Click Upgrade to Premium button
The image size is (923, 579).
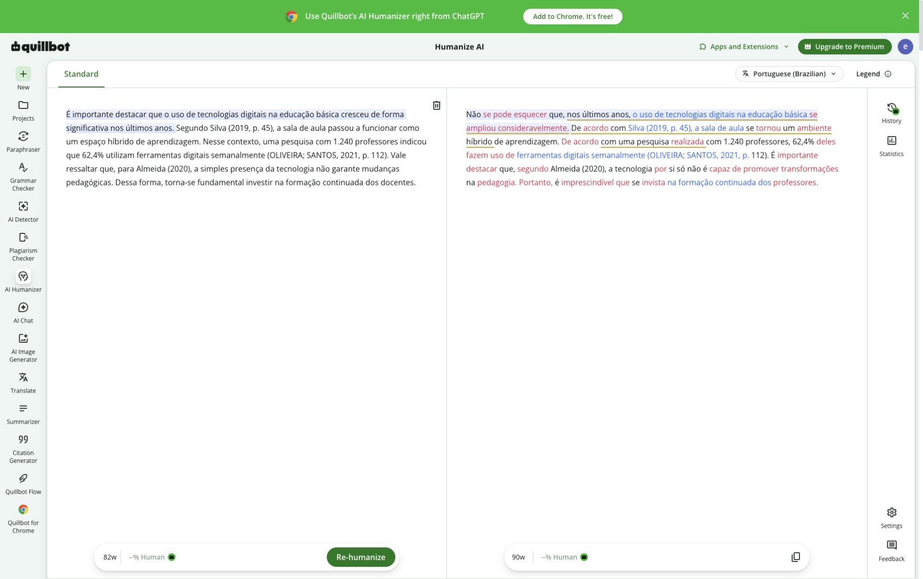844,47
